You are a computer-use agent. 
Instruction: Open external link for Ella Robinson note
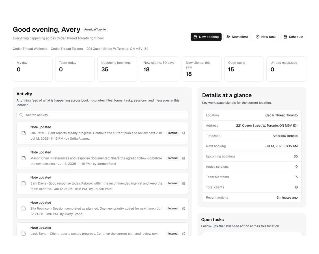184,209
